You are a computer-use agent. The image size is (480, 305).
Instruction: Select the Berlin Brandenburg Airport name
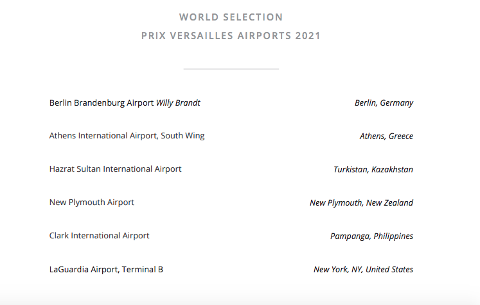102,103
